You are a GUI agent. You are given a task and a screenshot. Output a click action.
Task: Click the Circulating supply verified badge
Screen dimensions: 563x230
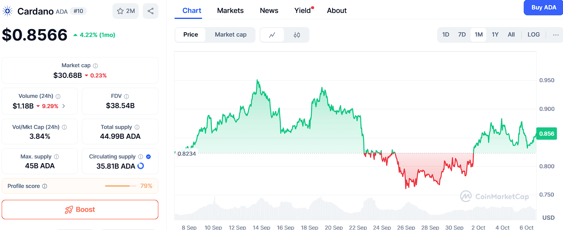click(149, 156)
